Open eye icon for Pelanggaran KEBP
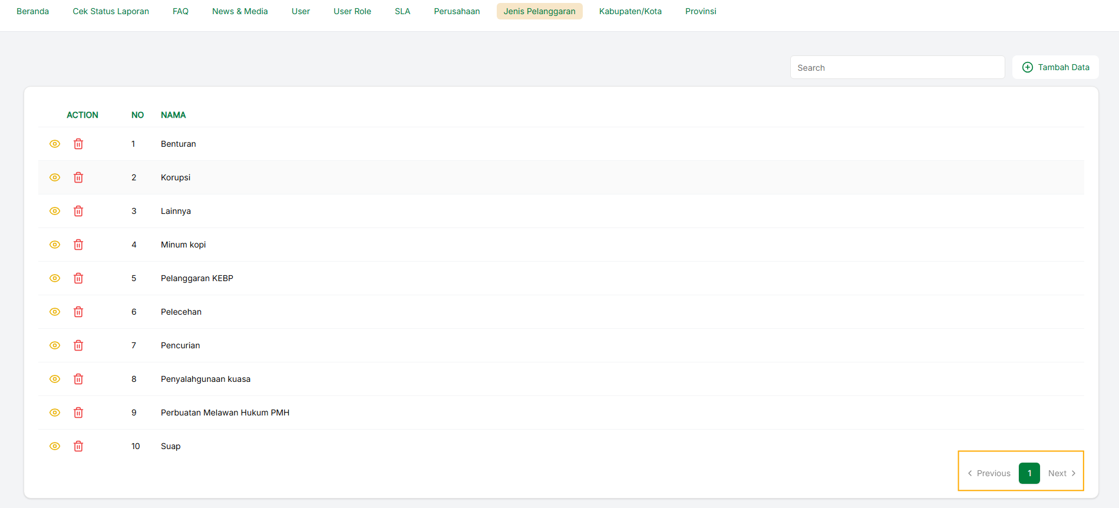The height and width of the screenshot is (508, 1119). point(55,278)
